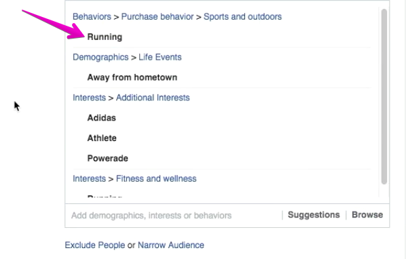Click the Narrow Audience link
This screenshot has width=406, height=259.
pos(171,245)
